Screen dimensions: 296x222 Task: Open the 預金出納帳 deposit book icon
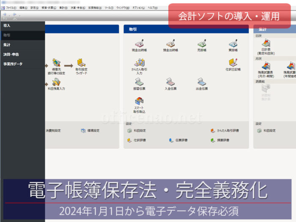[170, 45]
